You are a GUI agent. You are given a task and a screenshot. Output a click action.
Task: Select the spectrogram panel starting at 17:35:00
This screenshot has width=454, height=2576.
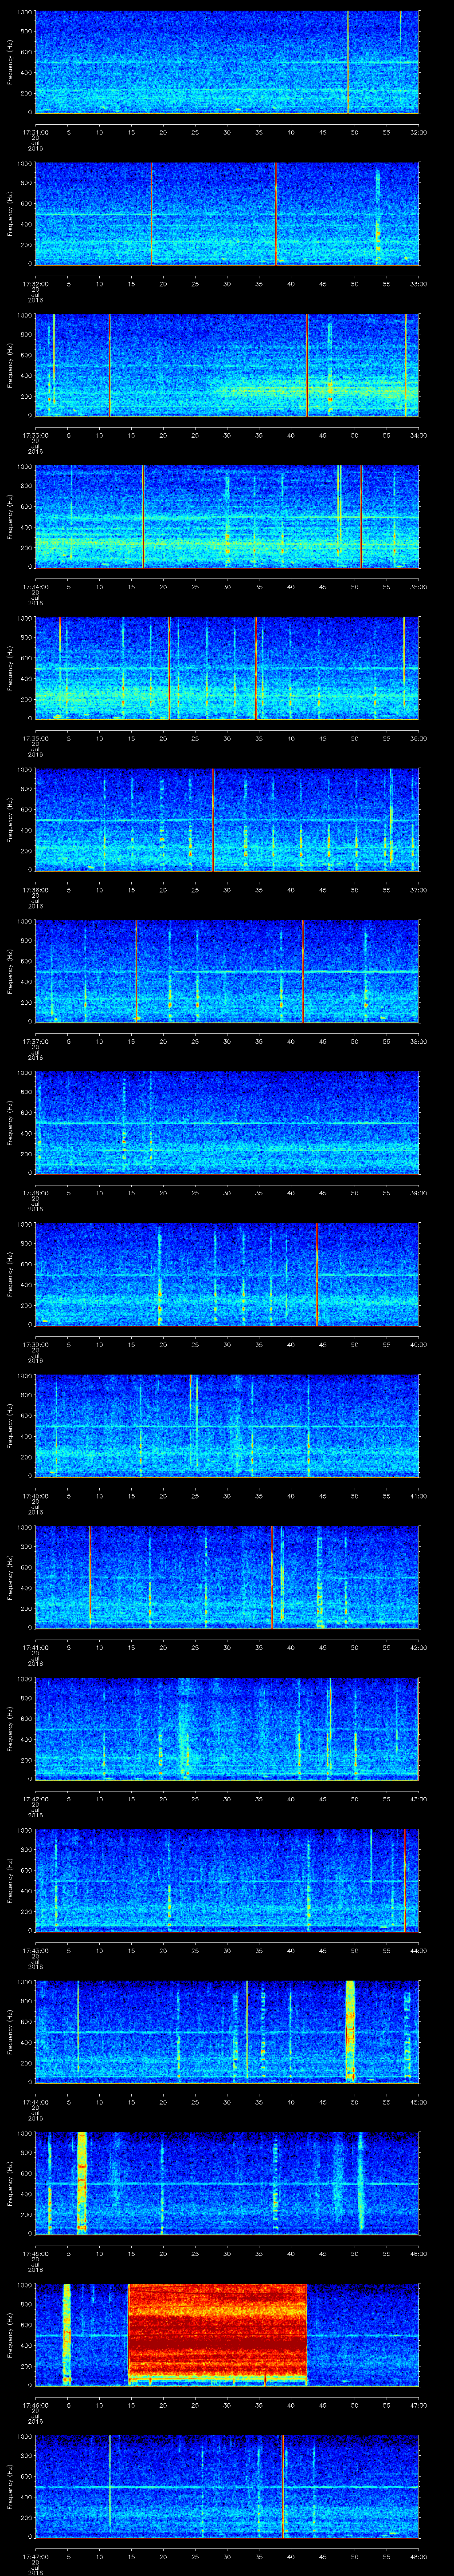click(x=227, y=668)
